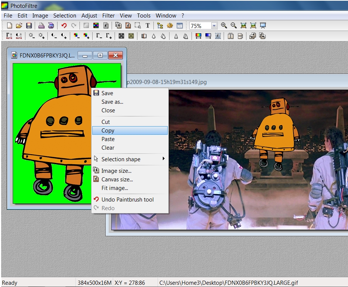Click the Show selection icon
This screenshot has height=287, width=348.
pos(138,25)
